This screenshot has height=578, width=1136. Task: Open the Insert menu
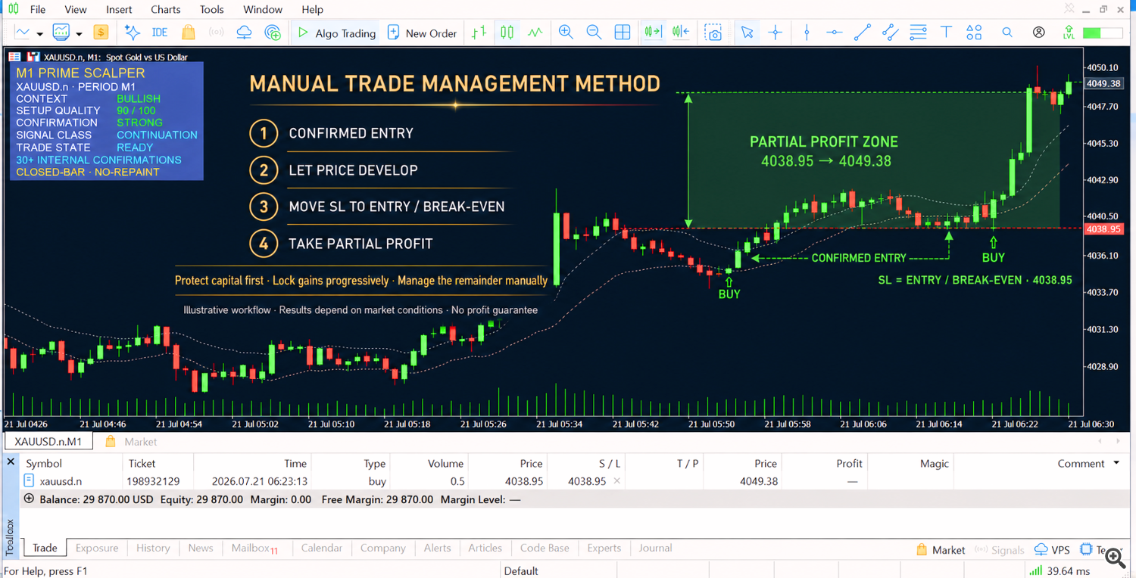[119, 10]
